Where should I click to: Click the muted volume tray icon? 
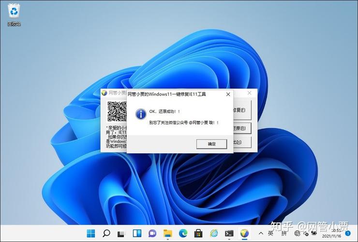coord(306,233)
